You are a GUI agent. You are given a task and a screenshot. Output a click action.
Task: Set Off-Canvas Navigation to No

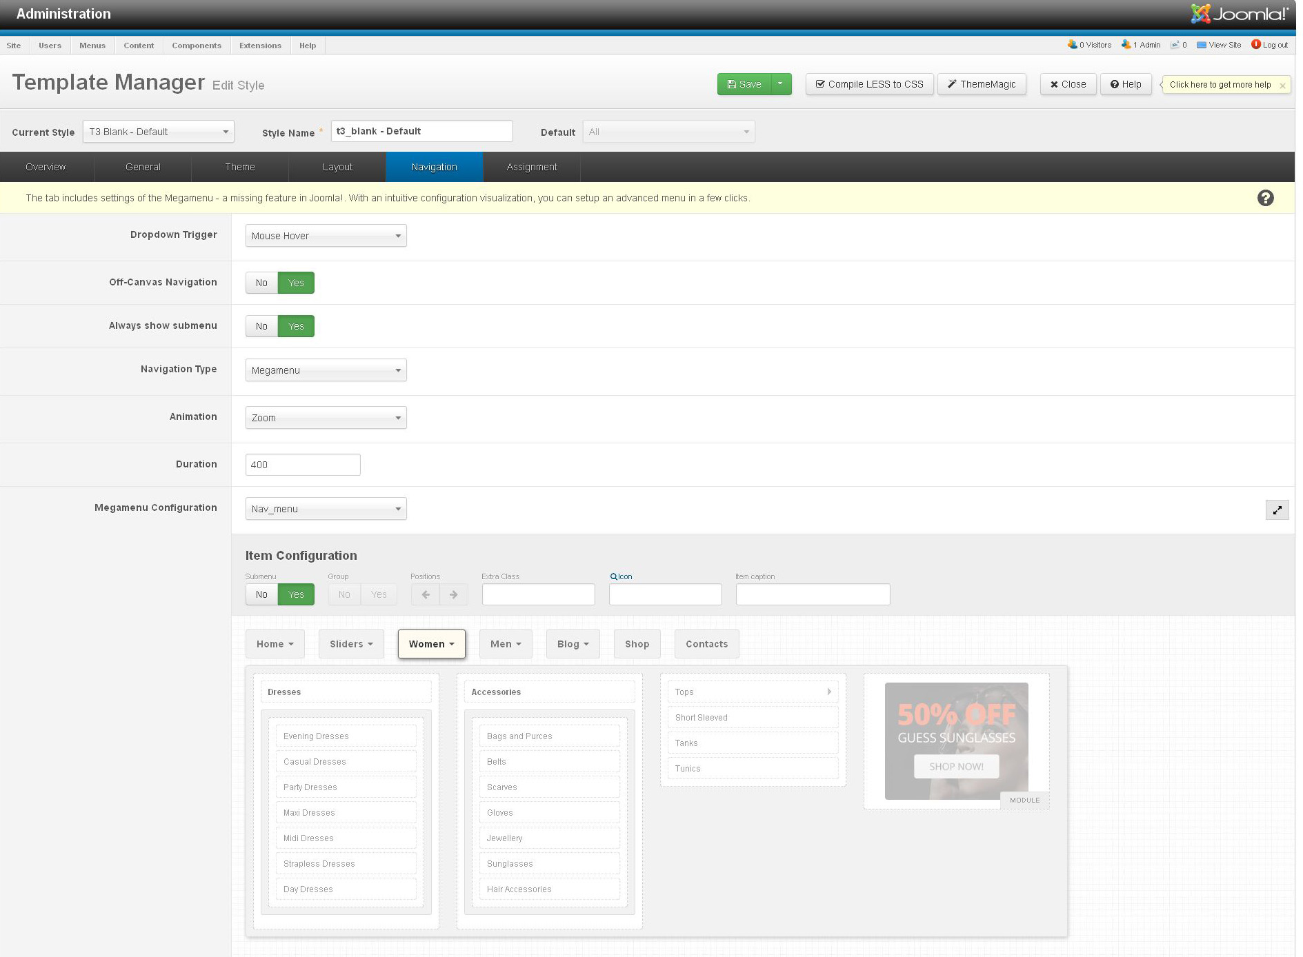click(x=261, y=283)
